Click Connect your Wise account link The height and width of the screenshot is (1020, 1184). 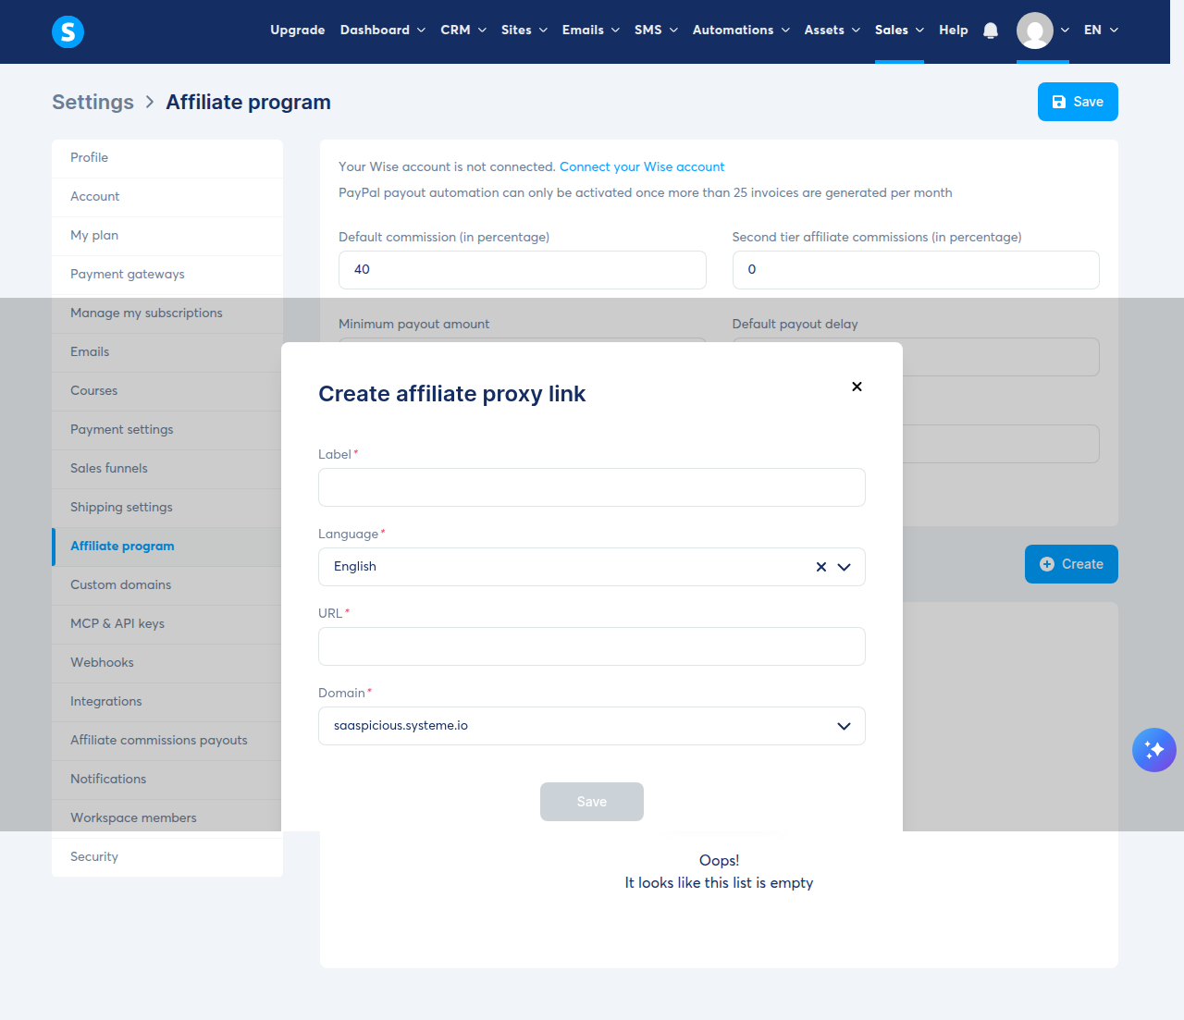point(642,167)
